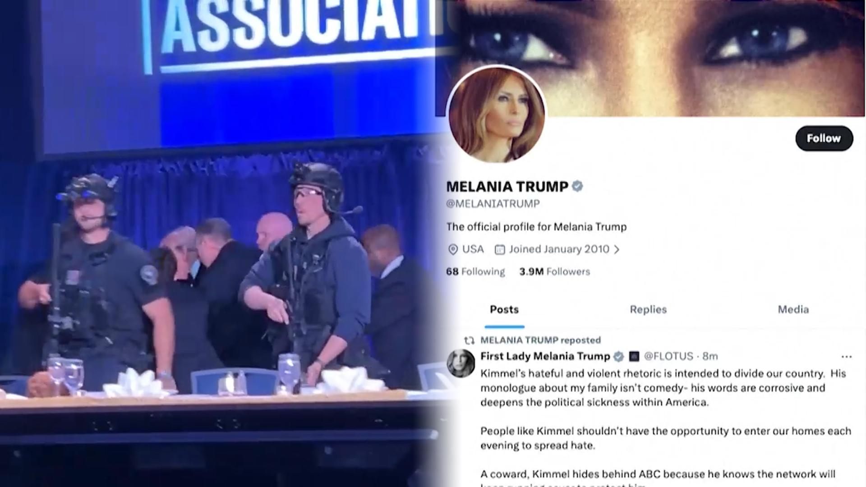Viewport: 866px width, 487px height.
Task: Switch to the Media tab
Action: point(793,309)
